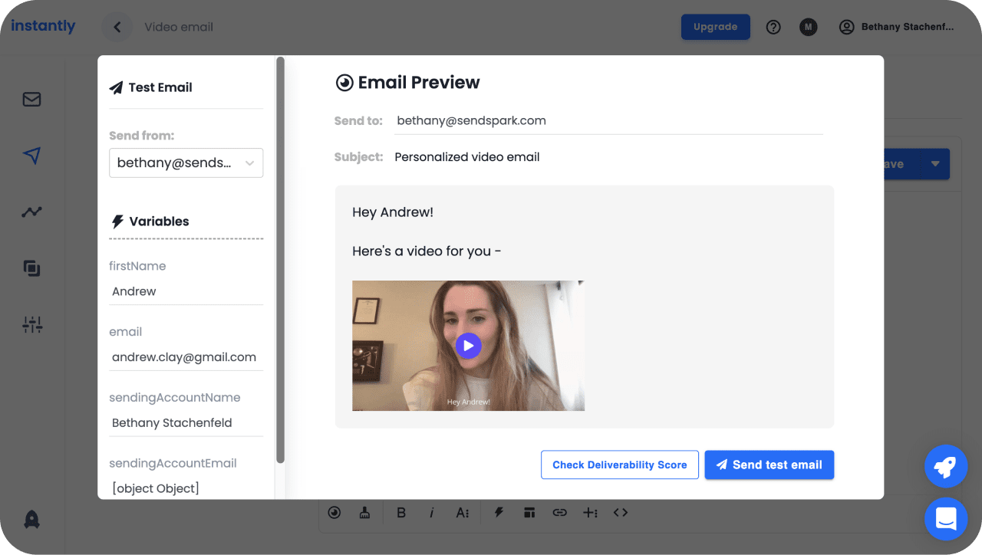Click the blue rocket launcher floating button

946,467
